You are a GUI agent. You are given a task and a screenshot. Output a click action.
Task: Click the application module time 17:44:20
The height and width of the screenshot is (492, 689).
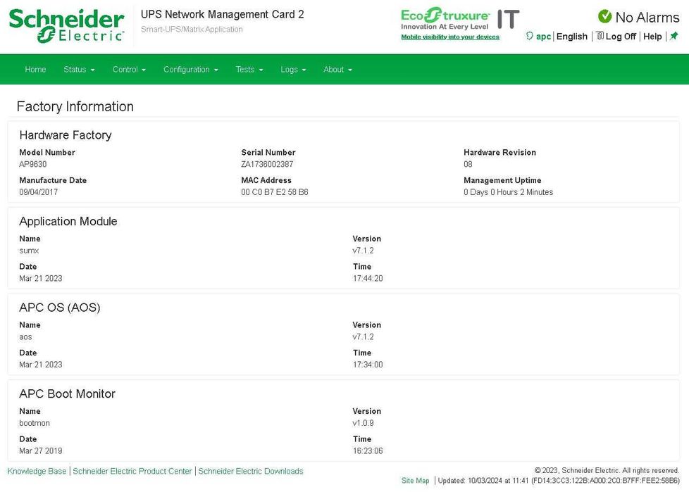point(368,278)
